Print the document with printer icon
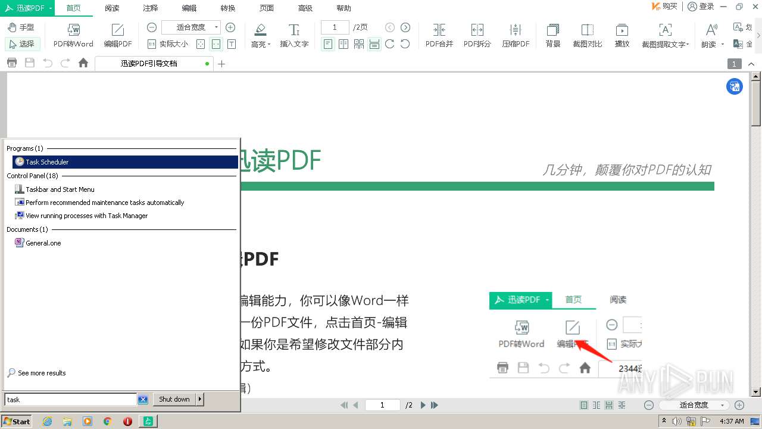This screenshot has width=762, height=429. (x=12, y=63)
